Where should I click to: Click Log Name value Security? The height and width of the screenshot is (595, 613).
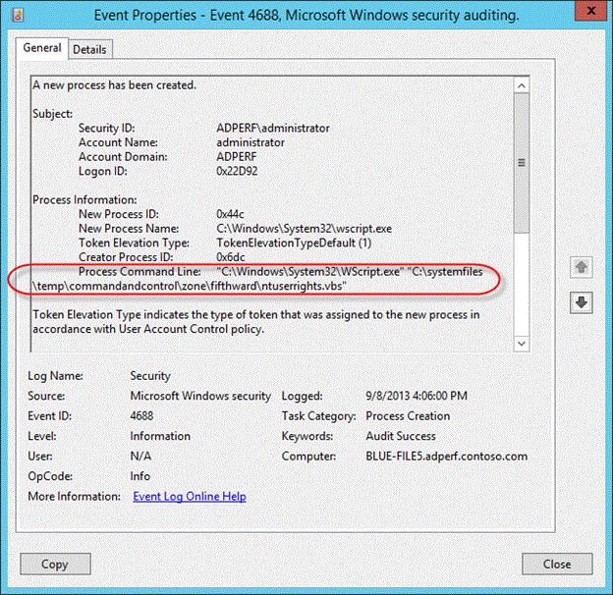(x=150, y=376)
